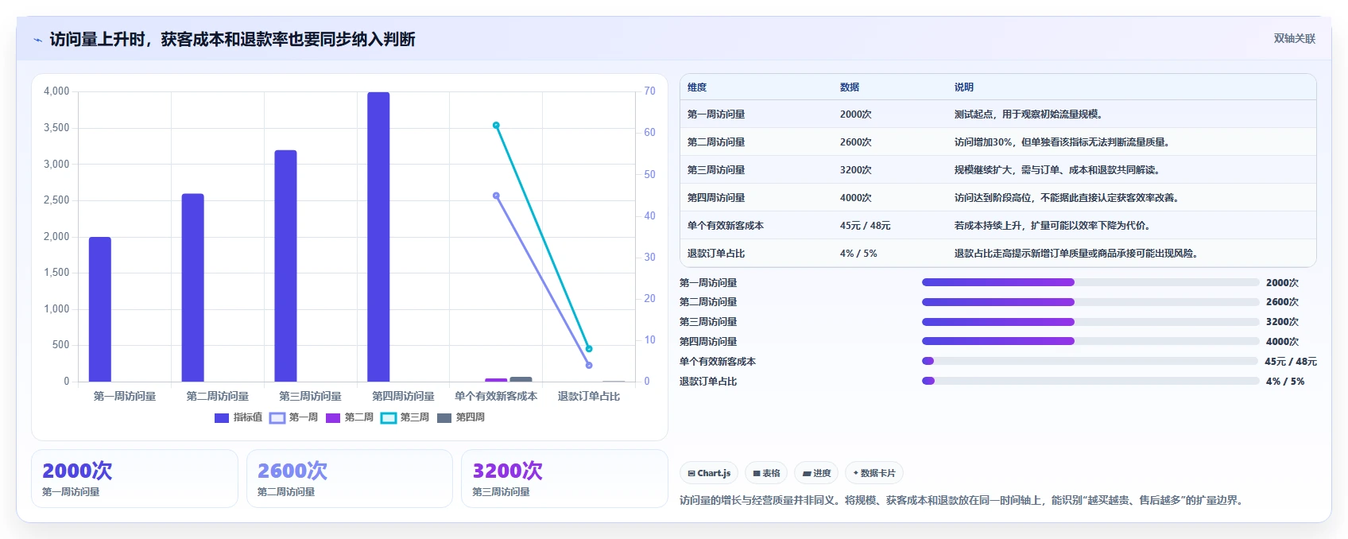The image size is (1348, 539).
Task: Click the 进度 chip icon
Action: click(807, 473)
